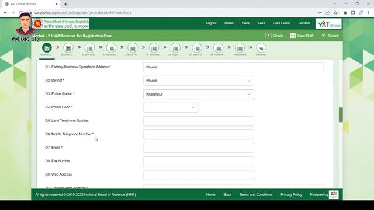This screenshot has width=374, height=210.
Task: Open the Attachment step
Action: tap(240, 48)
